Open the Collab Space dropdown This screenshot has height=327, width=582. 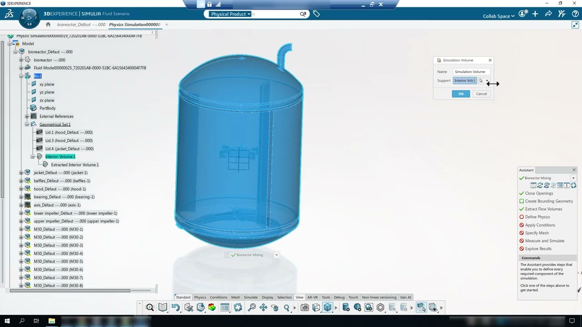tap(499, 16)
